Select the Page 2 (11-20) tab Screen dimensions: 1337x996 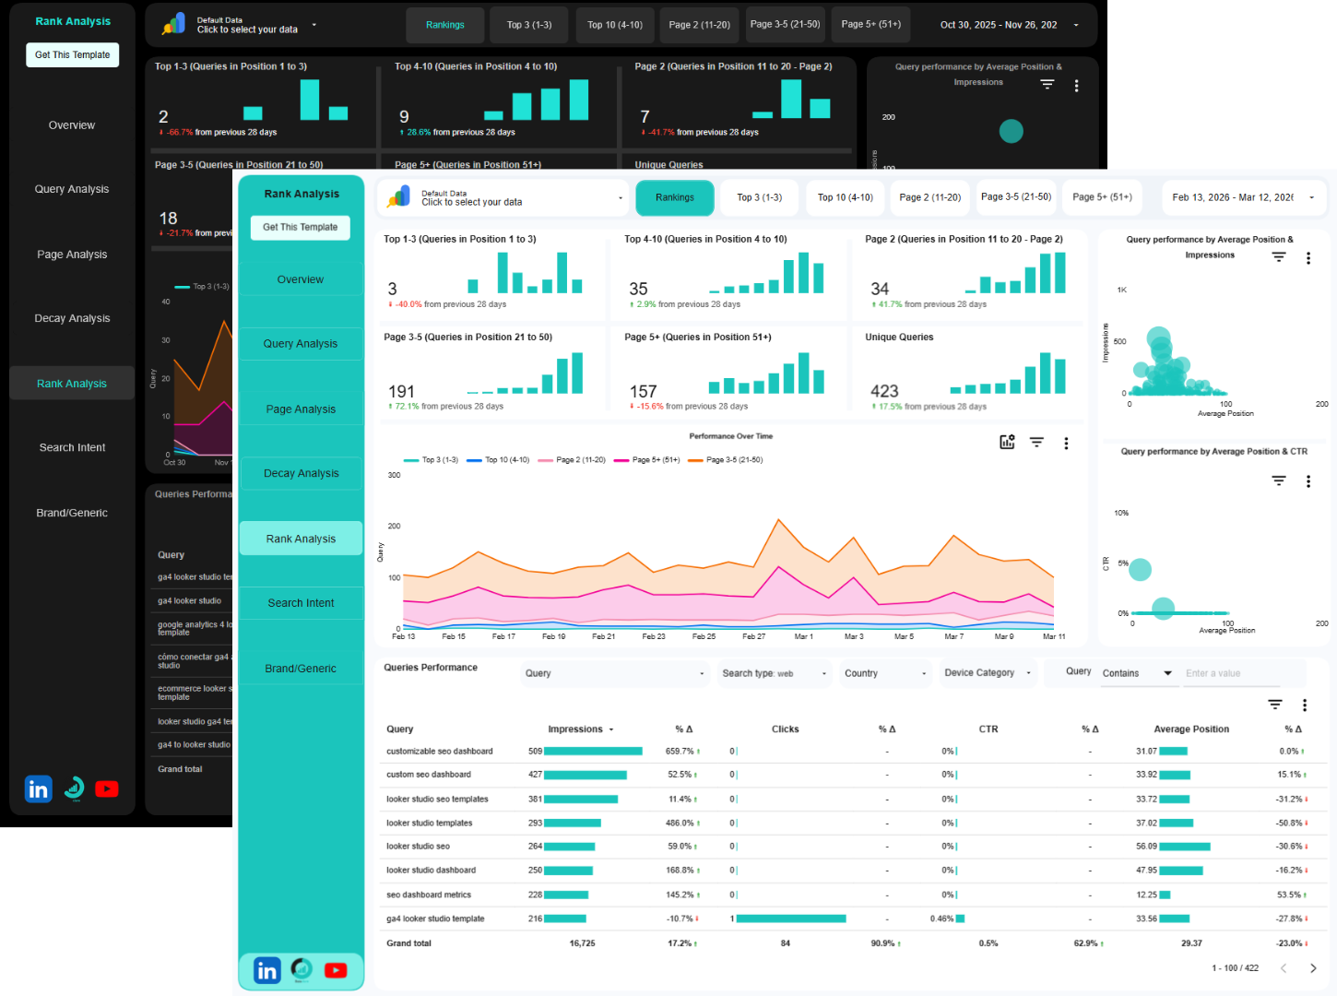929,196
